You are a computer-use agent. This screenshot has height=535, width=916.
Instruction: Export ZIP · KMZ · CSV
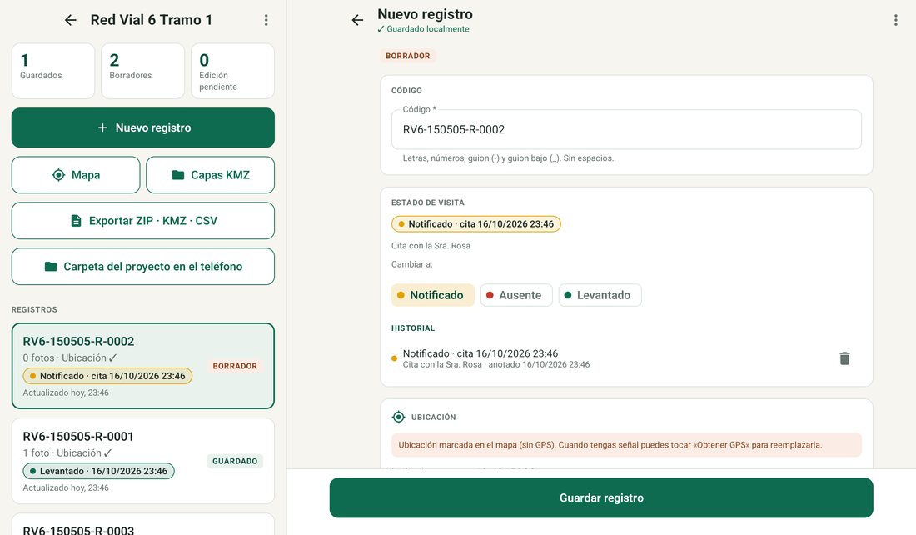(x=143, y=221)
